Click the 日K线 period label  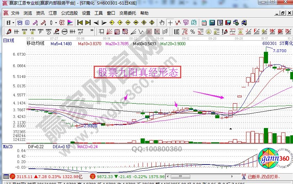(9, 41)
